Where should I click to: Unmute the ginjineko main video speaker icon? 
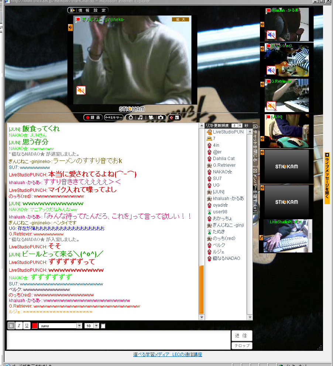coord(81,90)
